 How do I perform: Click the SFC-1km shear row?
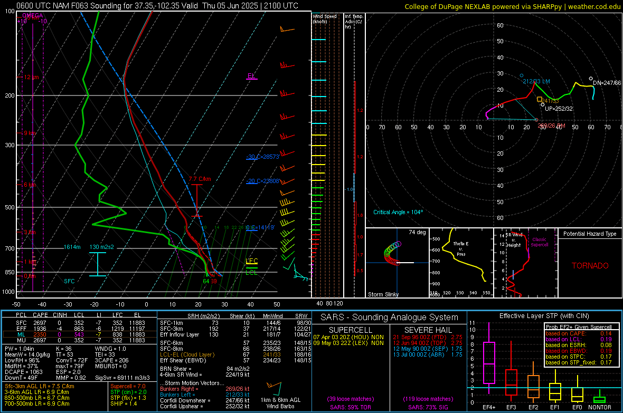coord(235,323)
